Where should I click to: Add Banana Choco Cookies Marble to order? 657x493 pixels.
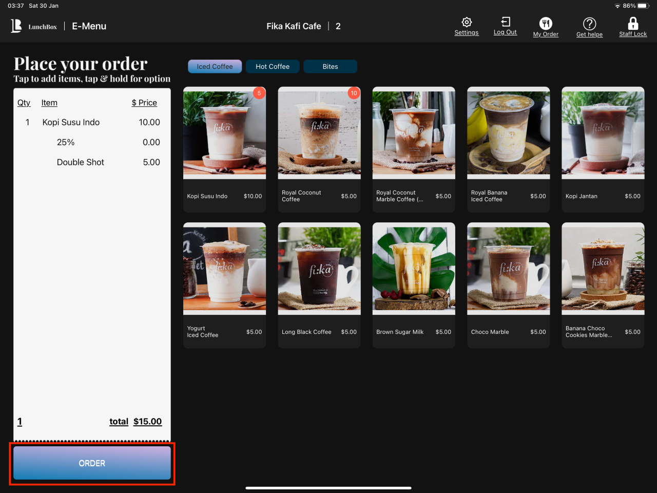coord(603,285)
